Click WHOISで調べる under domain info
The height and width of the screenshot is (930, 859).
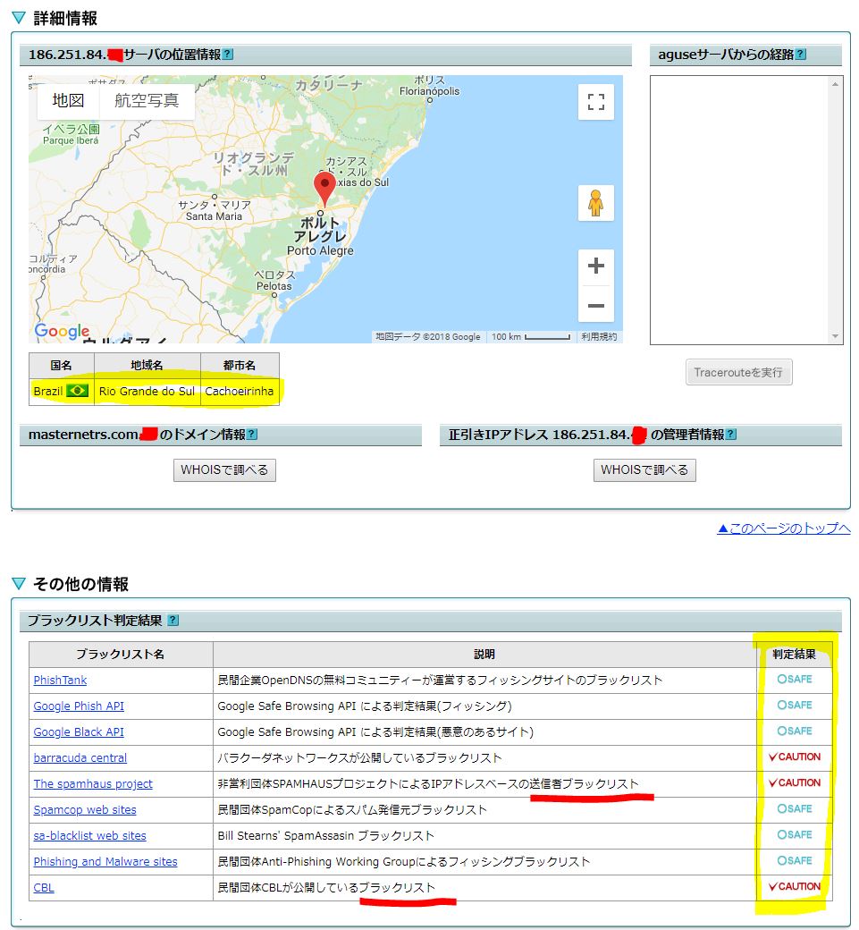click(224, 469)
